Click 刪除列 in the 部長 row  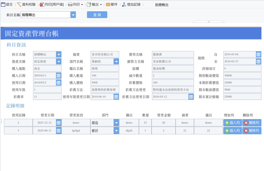252,123
